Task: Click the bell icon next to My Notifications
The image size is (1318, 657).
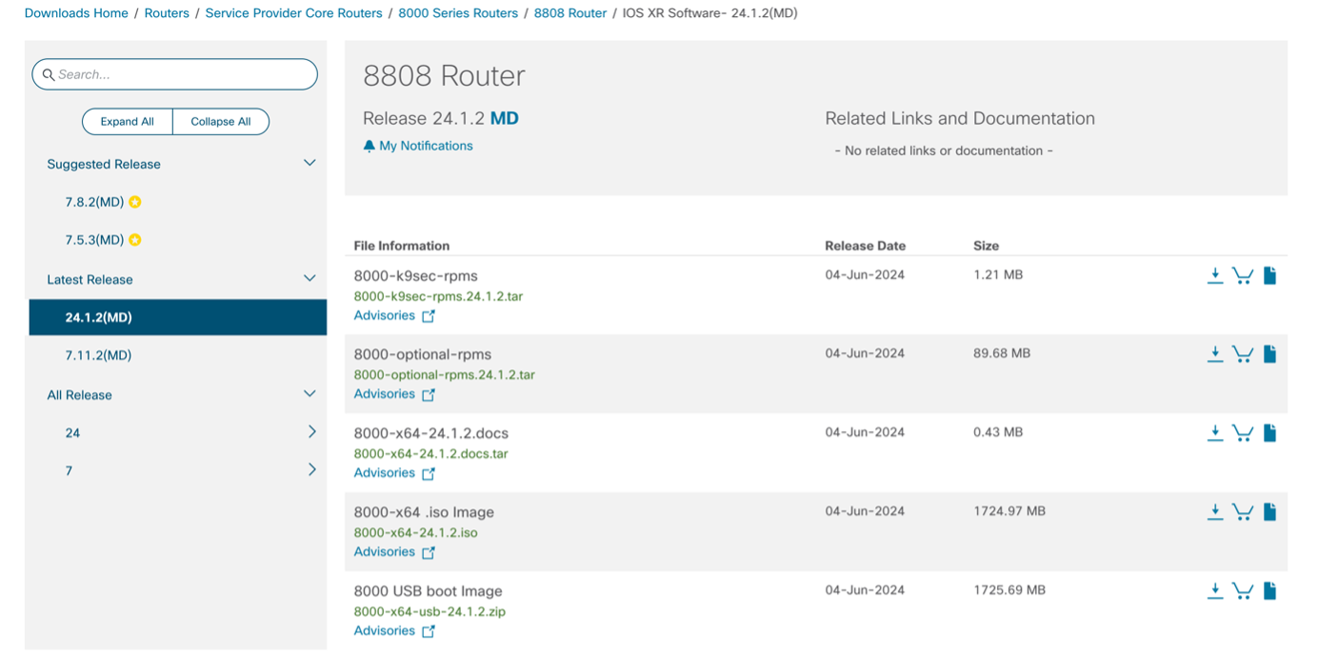Action: pos(368,145)
